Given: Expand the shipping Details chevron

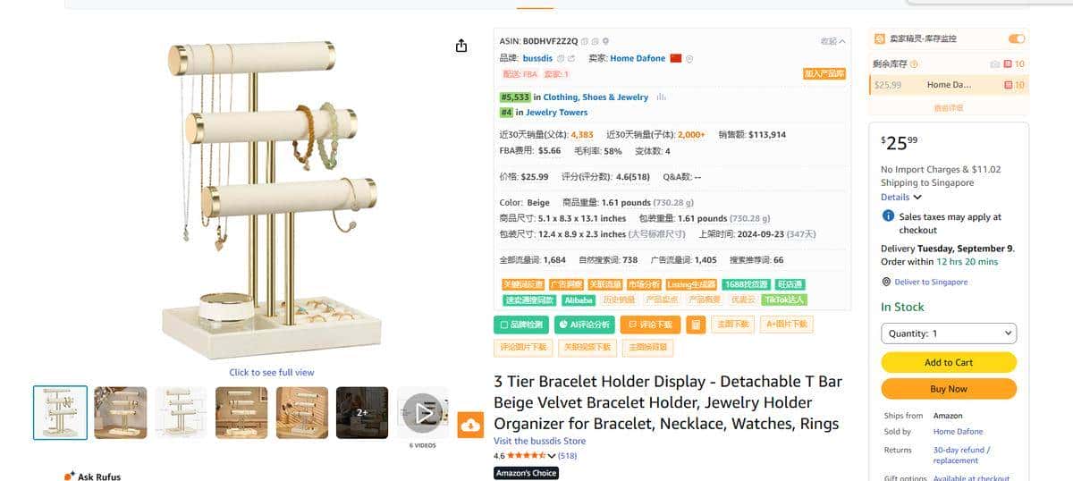Looking at the screenshot, I should coord(917,197).
